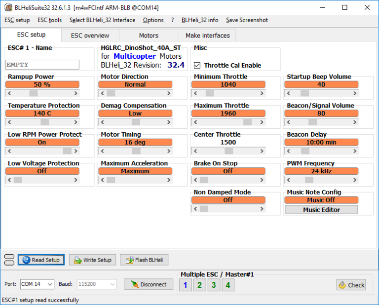
Task: Click the stacked ESC indicator icon beside Read Setup
Action: (x=9, y=260)
